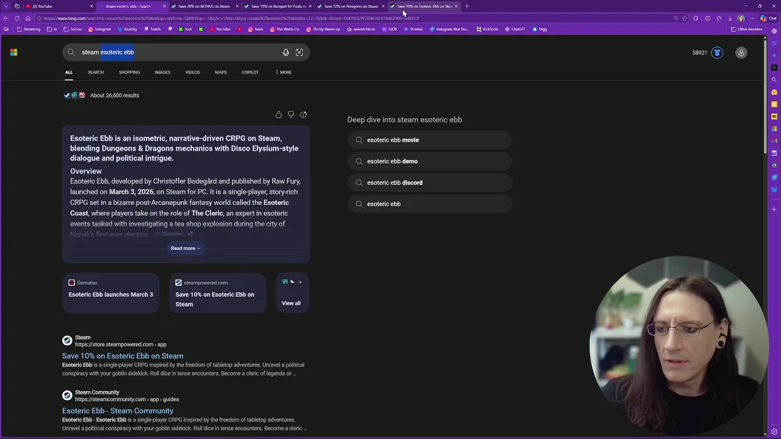Click the page vertical scrollbar thumb
The width and height of the screenshot is (781, 439).
point(765,98)
